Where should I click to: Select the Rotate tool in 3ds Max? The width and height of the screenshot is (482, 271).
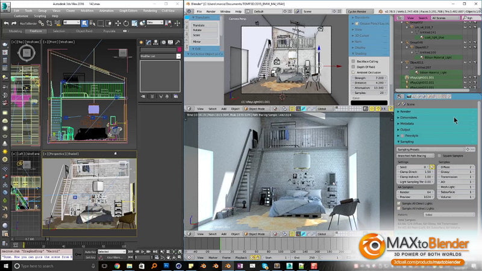click(126, 23)
